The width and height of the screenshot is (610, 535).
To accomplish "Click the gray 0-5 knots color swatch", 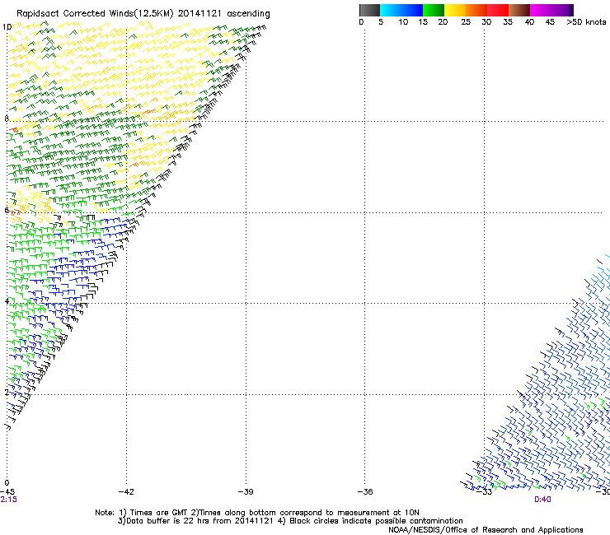I will tap(369, 10).
